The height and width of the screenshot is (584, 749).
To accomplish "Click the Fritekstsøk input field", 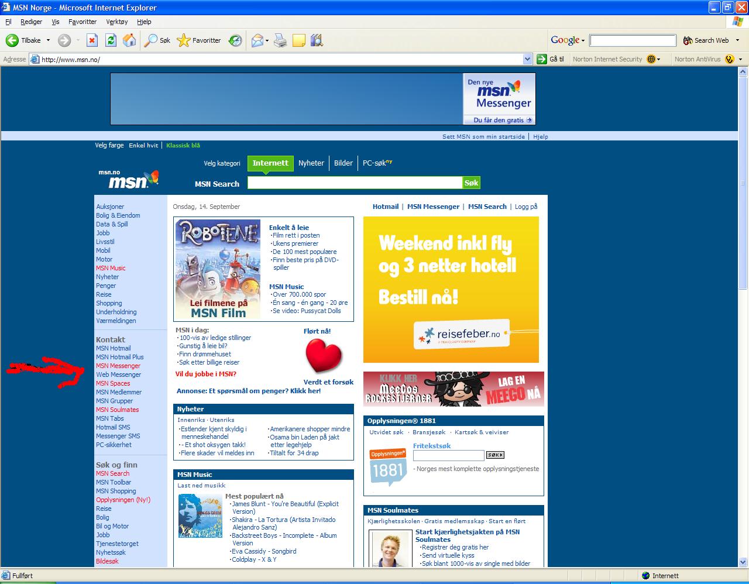I will click(449, 455).
